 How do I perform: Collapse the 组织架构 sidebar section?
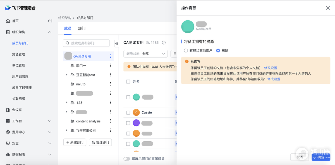coord(50,32)
